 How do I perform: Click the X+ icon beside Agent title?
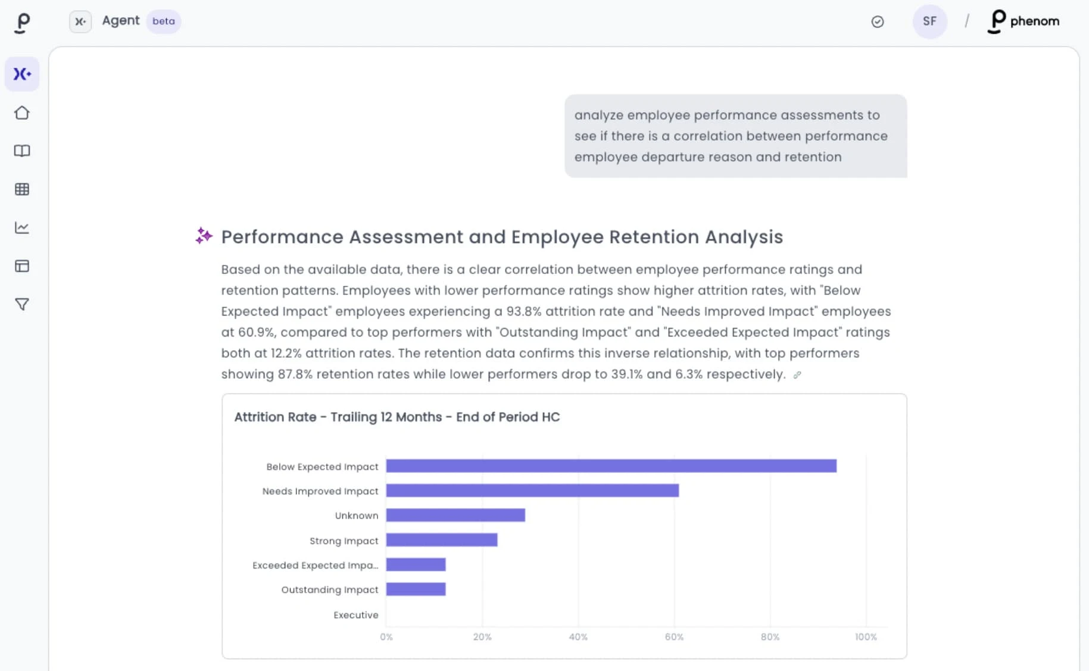80,21
